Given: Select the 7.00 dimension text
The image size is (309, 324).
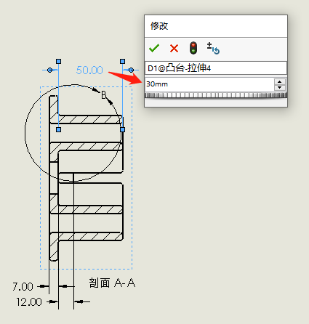Looking at the screenshot, I should (23, 287).
